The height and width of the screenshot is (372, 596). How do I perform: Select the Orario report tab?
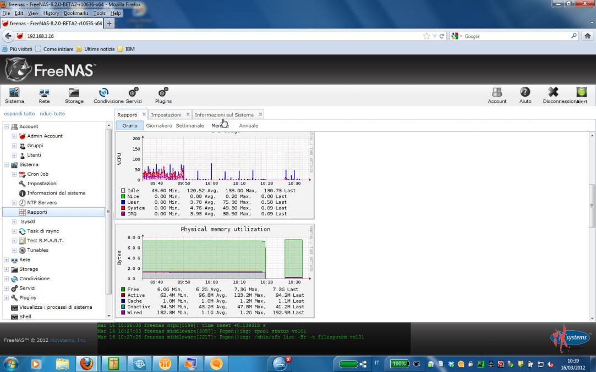tap(130, 126)
